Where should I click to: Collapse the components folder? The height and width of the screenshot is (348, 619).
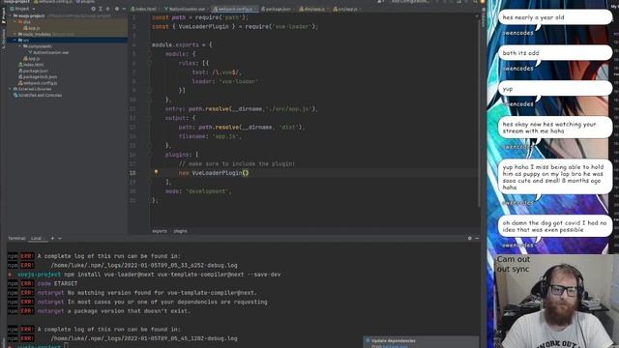point(20,46)
